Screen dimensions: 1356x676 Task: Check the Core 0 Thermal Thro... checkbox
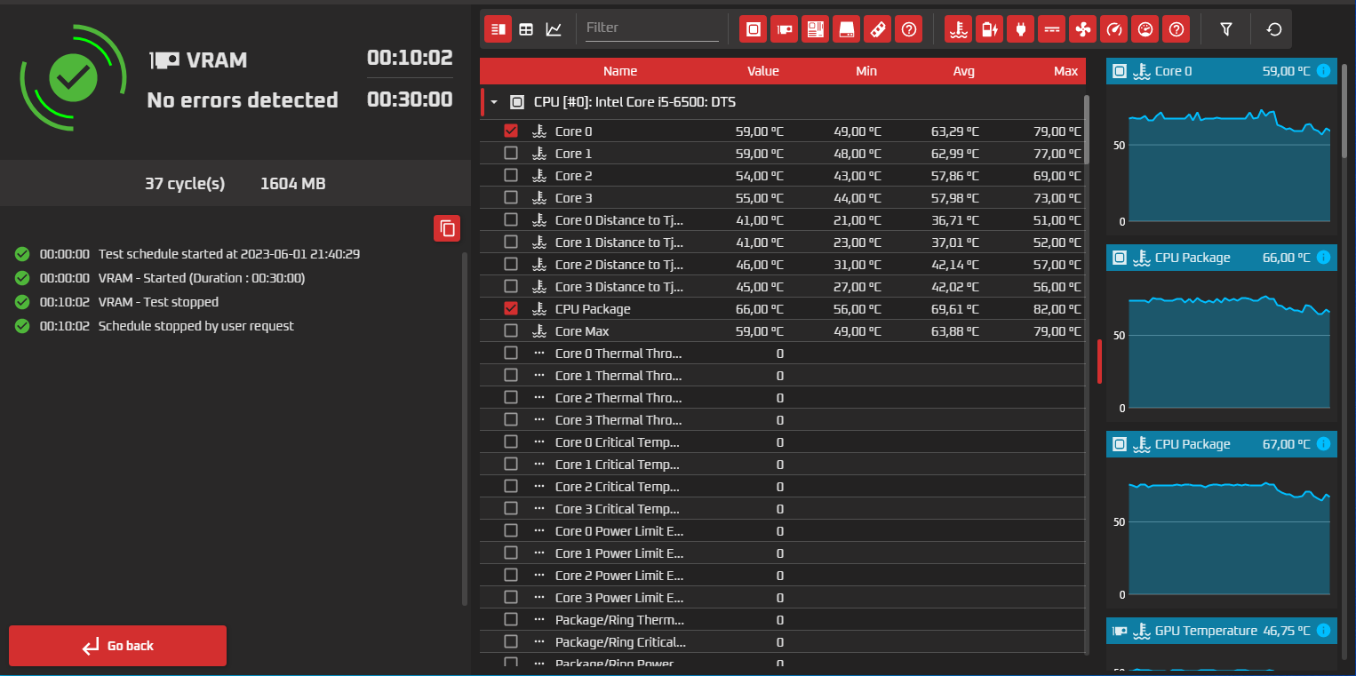pyautogui.click(x=511, y=353)
